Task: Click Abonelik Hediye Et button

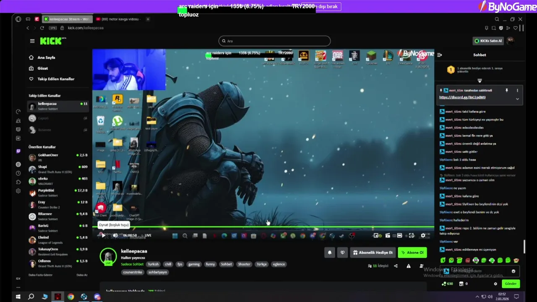Action: [373, 253]
